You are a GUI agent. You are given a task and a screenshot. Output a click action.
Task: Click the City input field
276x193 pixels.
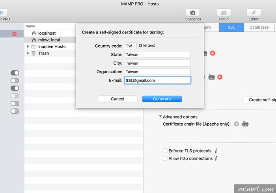pos(158,63)
